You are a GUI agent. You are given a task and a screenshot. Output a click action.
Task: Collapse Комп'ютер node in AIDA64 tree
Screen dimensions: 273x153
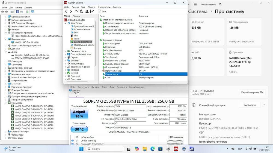click(x=66, y=23)
